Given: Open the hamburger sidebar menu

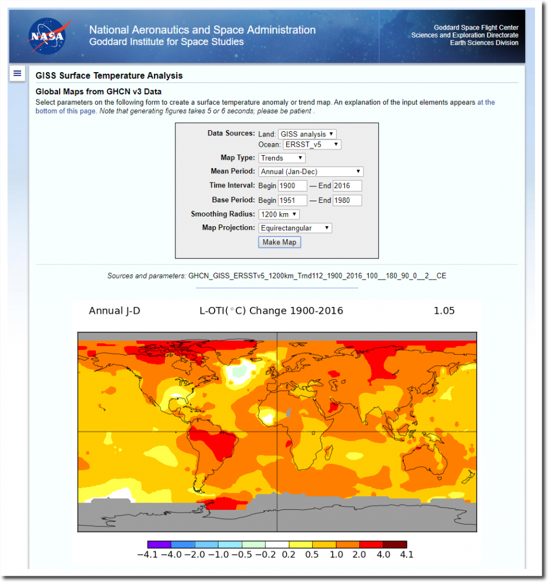Looking at the screenshot, I should (x=17, y=73).
